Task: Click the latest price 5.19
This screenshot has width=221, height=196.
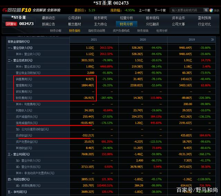Action: 92,10
